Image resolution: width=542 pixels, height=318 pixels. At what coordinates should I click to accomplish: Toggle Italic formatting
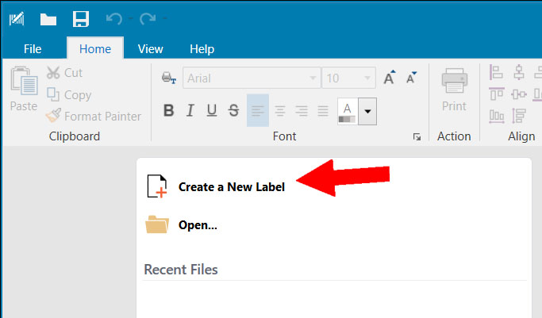coord(190,110)
